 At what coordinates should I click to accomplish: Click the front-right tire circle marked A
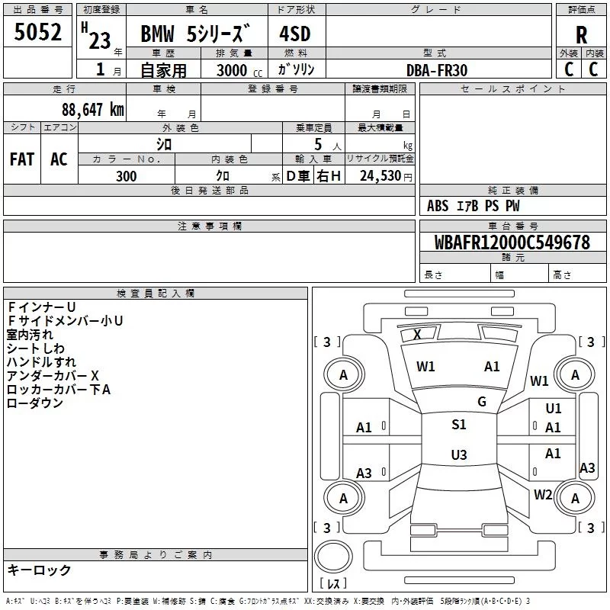click(x=575, y=374)
